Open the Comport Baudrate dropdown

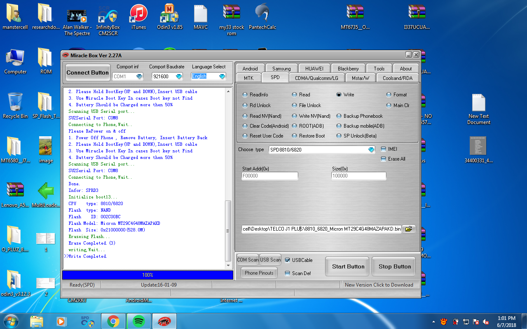coord(179,76)
